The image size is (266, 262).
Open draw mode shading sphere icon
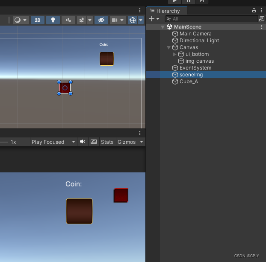[x=18, y=20]
